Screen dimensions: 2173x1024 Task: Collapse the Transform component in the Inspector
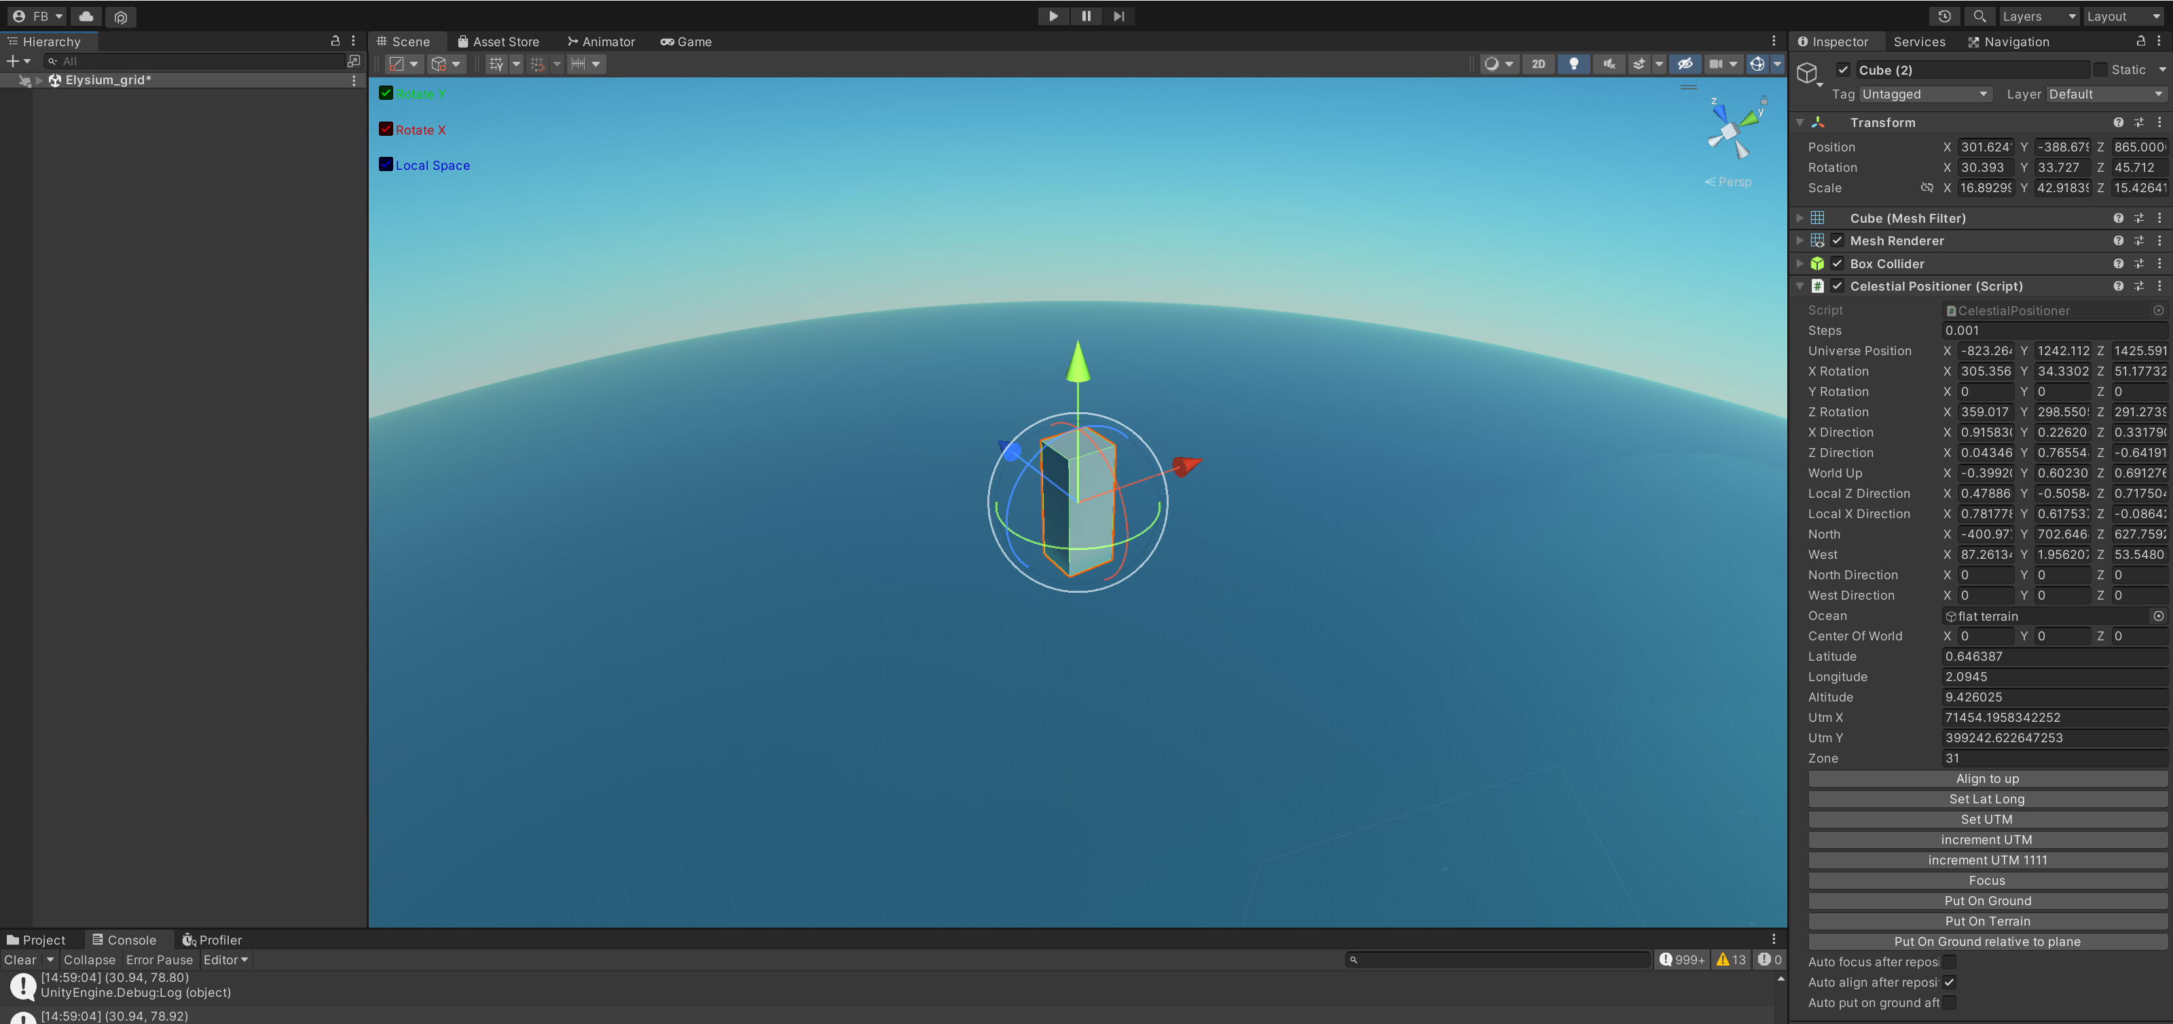coord(1800,122)
